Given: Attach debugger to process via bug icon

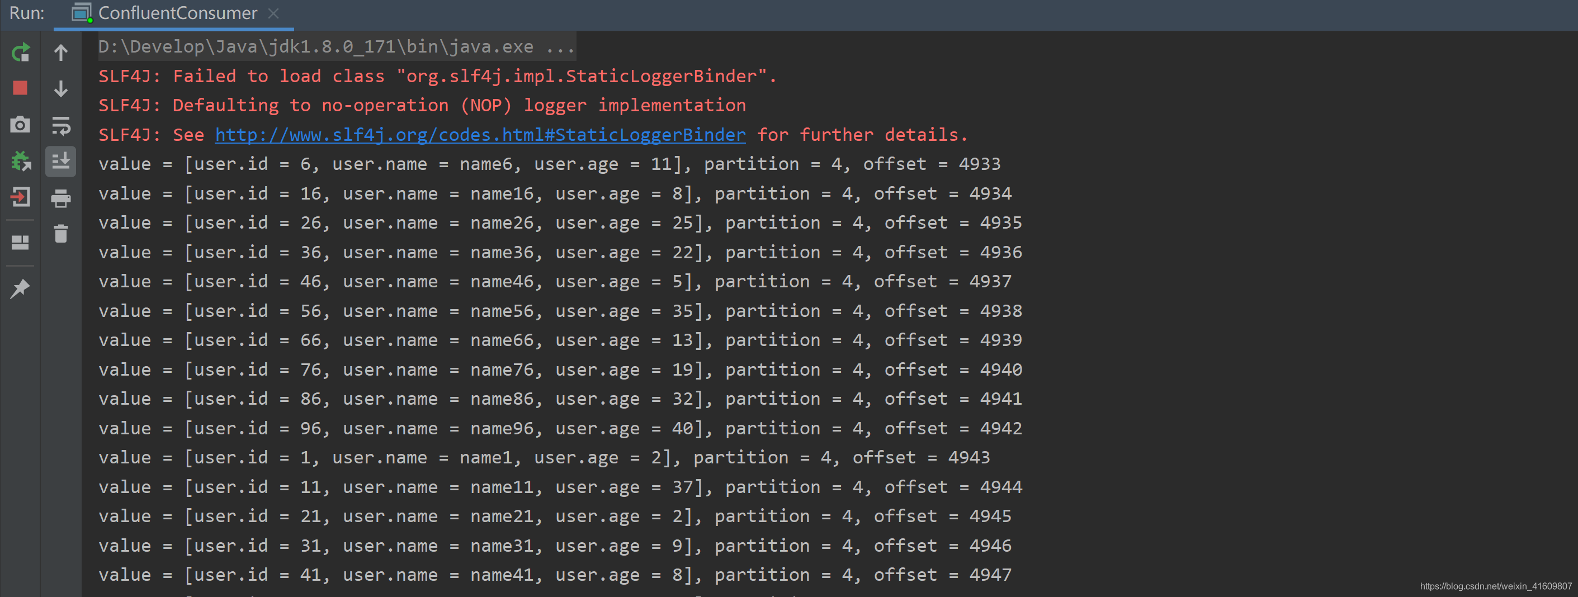Looking at the screenshot, I should pos(20,161).
